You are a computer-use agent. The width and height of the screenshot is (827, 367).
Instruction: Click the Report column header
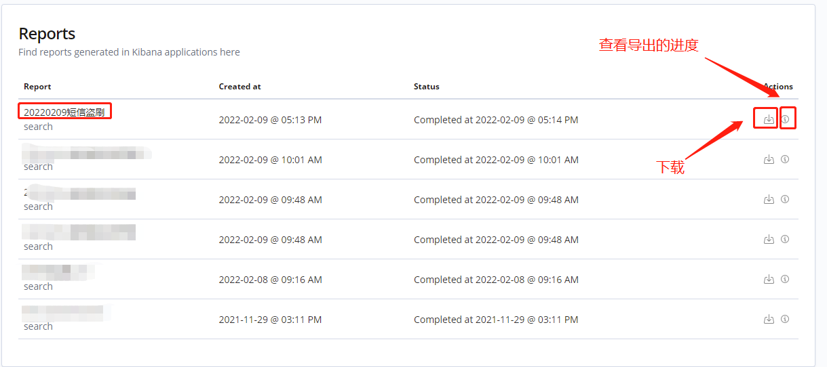(37, 87)
